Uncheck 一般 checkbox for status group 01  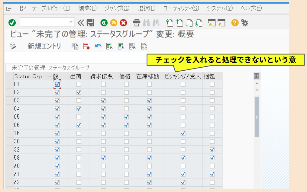point(57,84)
